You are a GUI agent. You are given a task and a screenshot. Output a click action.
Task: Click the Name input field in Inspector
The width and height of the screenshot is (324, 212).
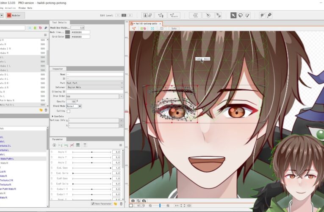(94, 74)
